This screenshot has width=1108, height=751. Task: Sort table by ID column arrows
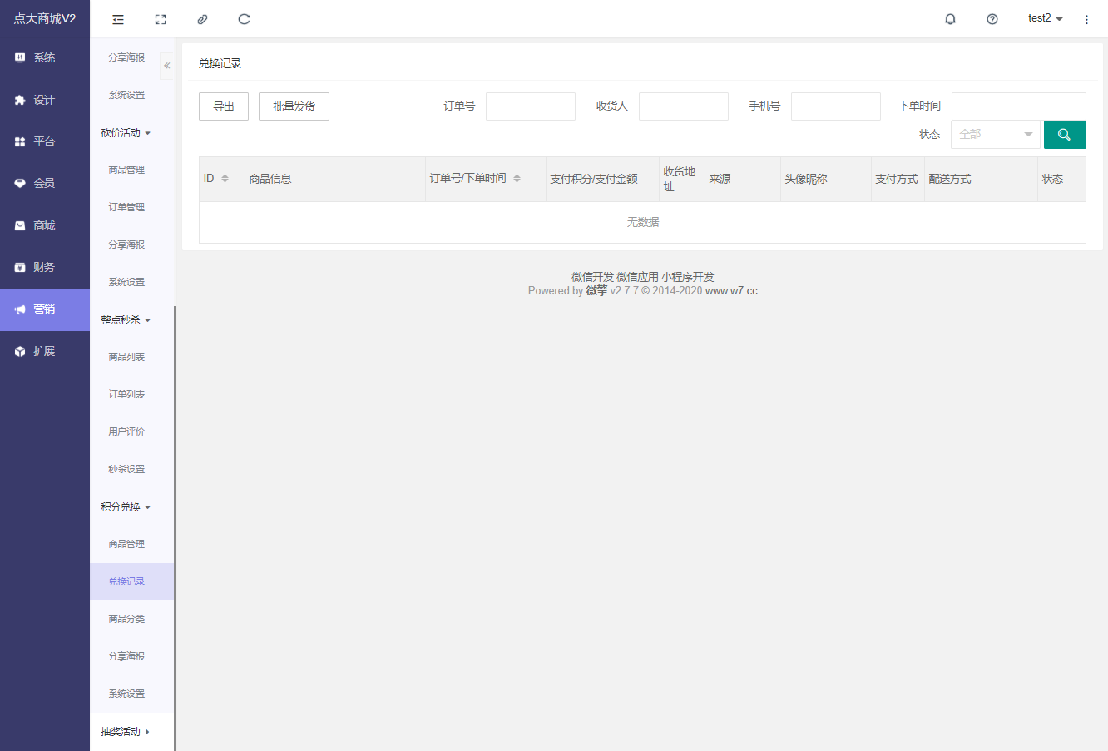click(x=225, y=179)
